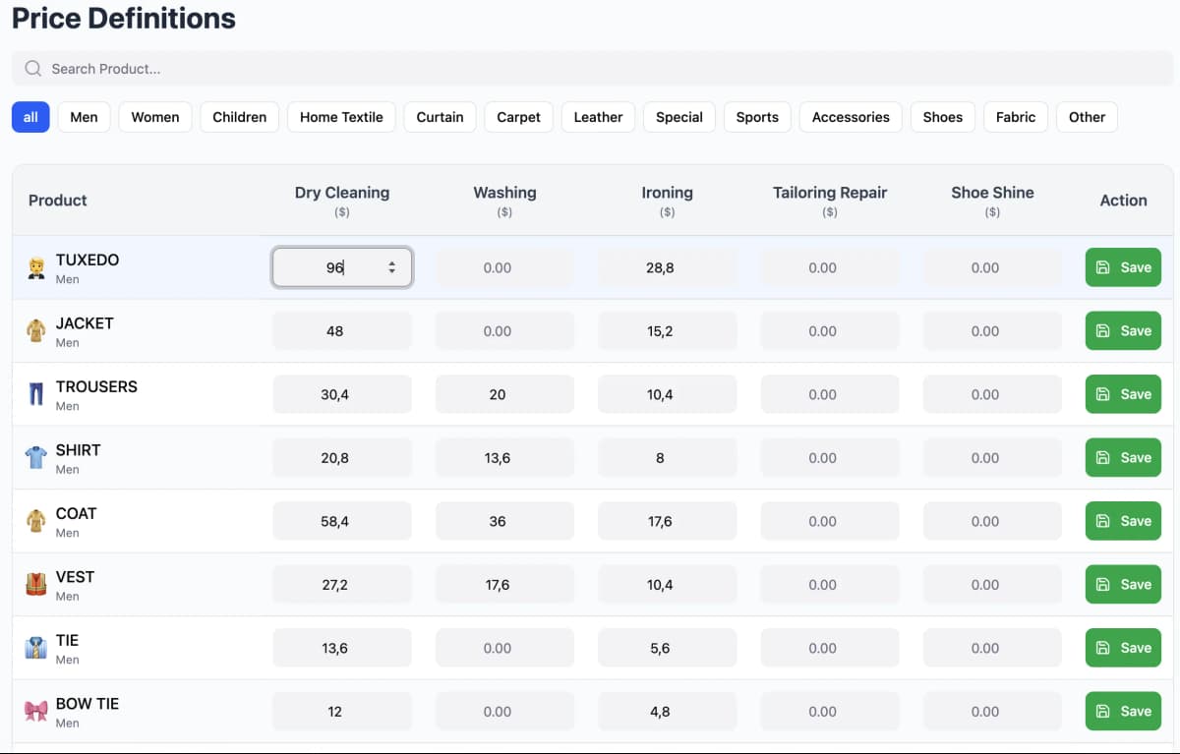This screenshot has height=754, width=1180.
Task: Select the Special category filter
Action: click(x=679, y=117)
